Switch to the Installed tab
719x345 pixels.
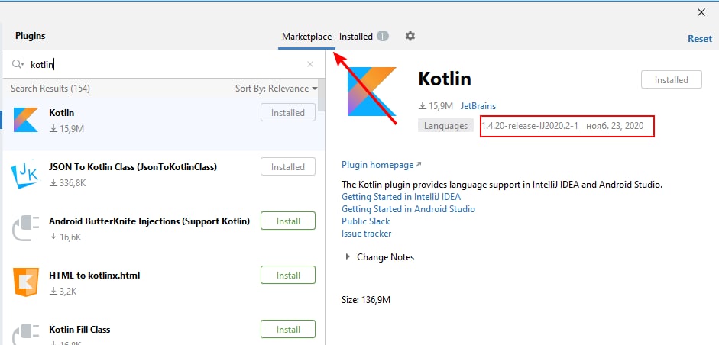point(356,36)
